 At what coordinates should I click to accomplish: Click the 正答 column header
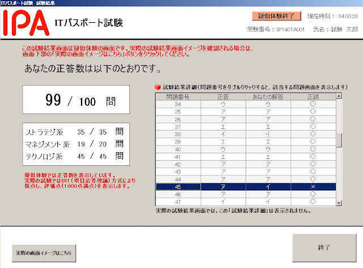223,97
